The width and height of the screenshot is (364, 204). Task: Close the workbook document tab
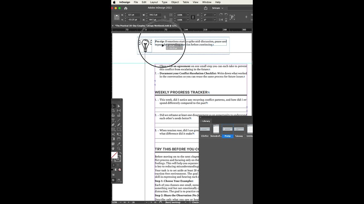pyautogui.click(x=113, y=26)
